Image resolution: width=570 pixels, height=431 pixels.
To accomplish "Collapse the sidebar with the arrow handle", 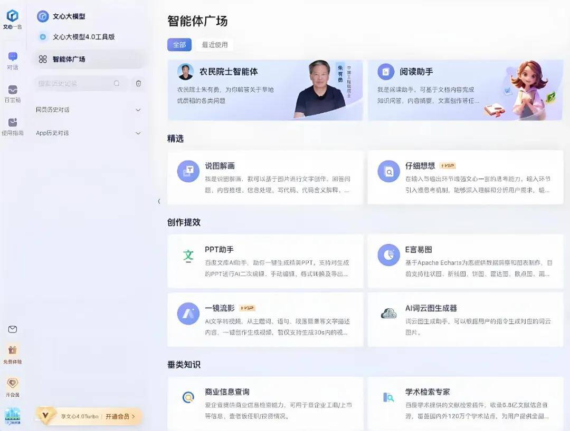I will coord(159,201).
